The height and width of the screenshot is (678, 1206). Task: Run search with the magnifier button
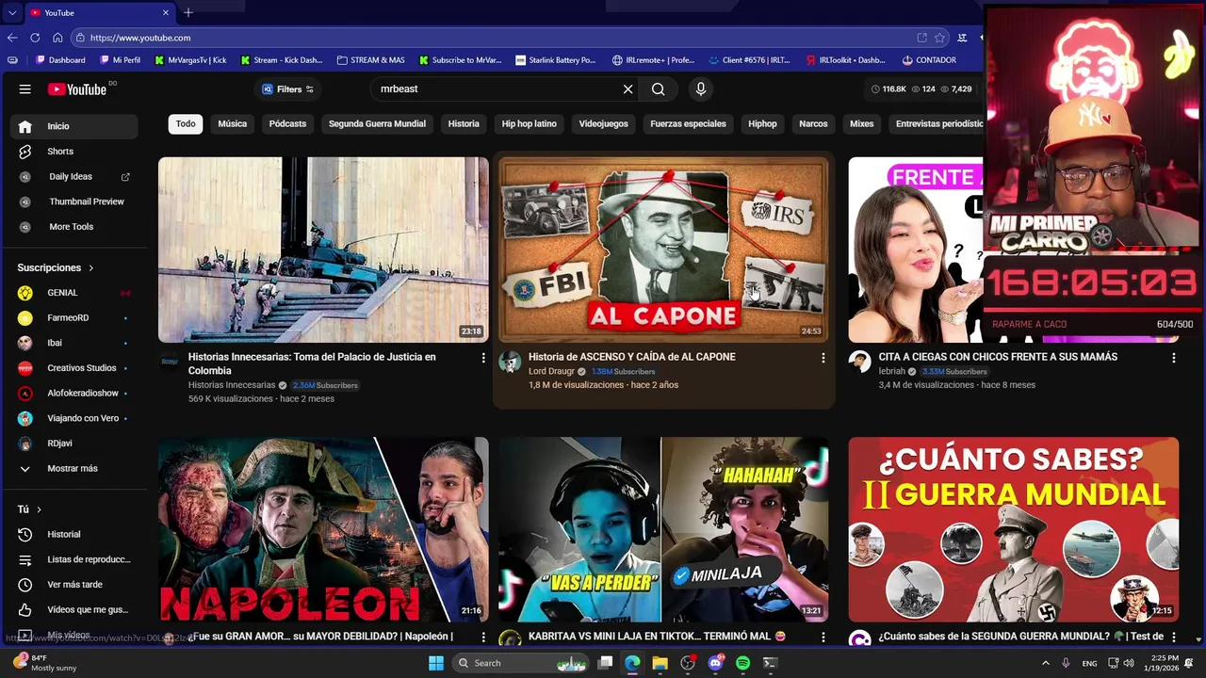coord(658,89)
